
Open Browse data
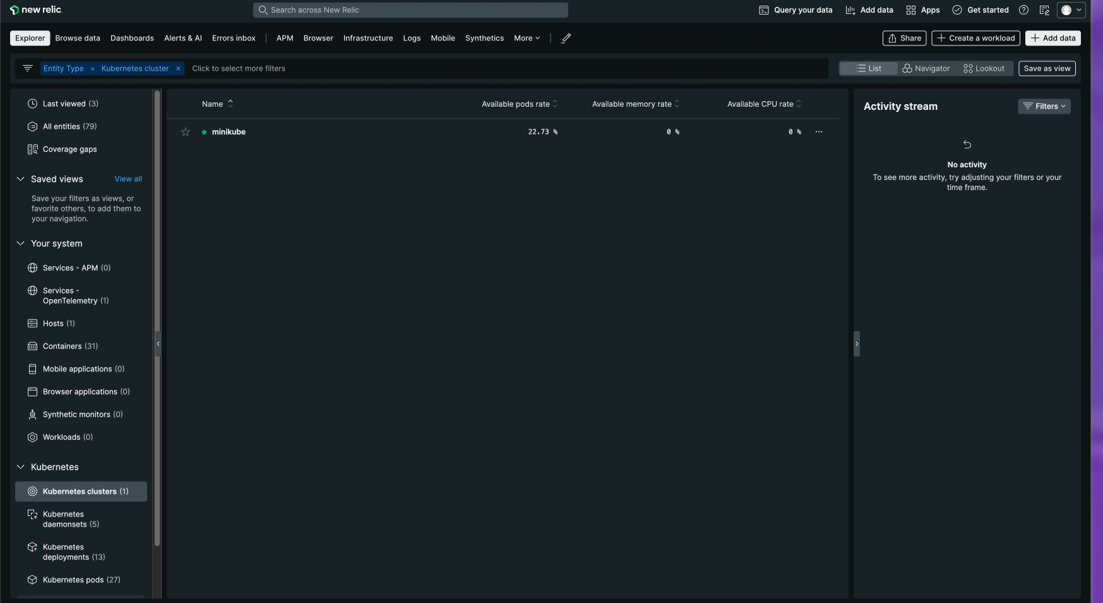pos(78,38)
